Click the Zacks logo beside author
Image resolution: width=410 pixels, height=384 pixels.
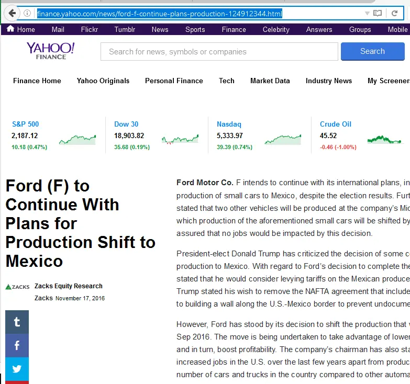18,287
